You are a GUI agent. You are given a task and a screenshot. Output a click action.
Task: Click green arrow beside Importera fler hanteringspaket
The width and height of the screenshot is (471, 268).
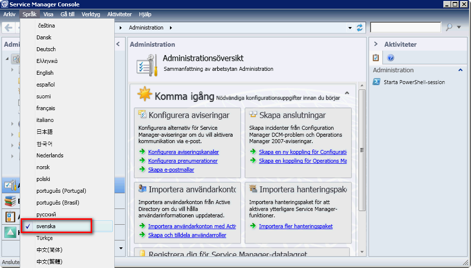click(253, 226)
